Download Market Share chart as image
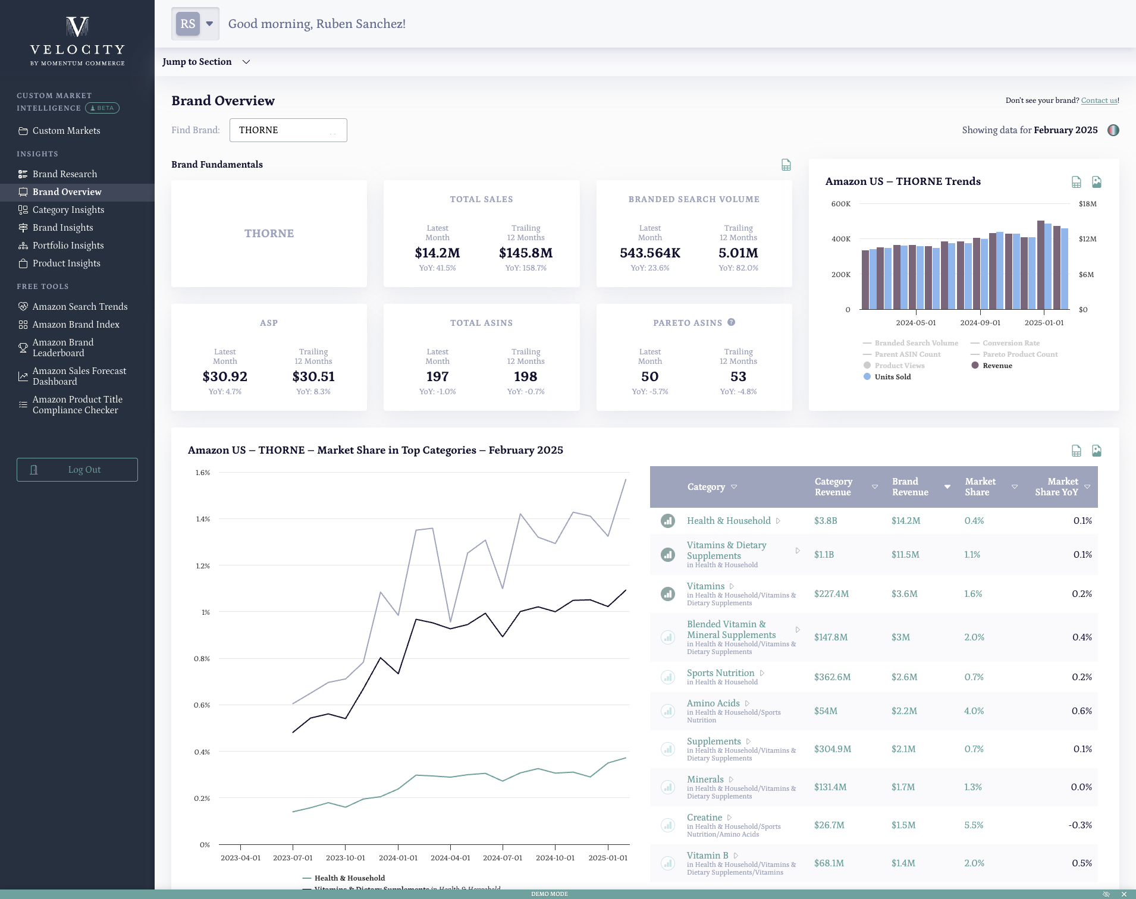Screen dimensions: 1136x899 point(1096,451)
